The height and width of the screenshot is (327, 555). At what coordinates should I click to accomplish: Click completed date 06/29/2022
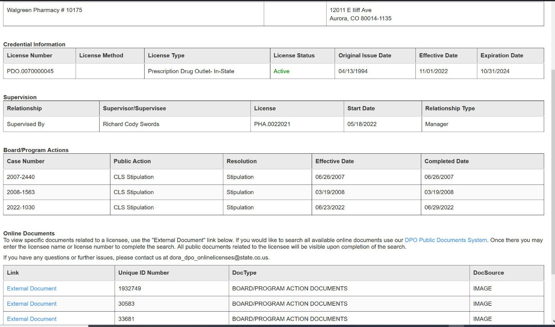click(x=439, y=207)
